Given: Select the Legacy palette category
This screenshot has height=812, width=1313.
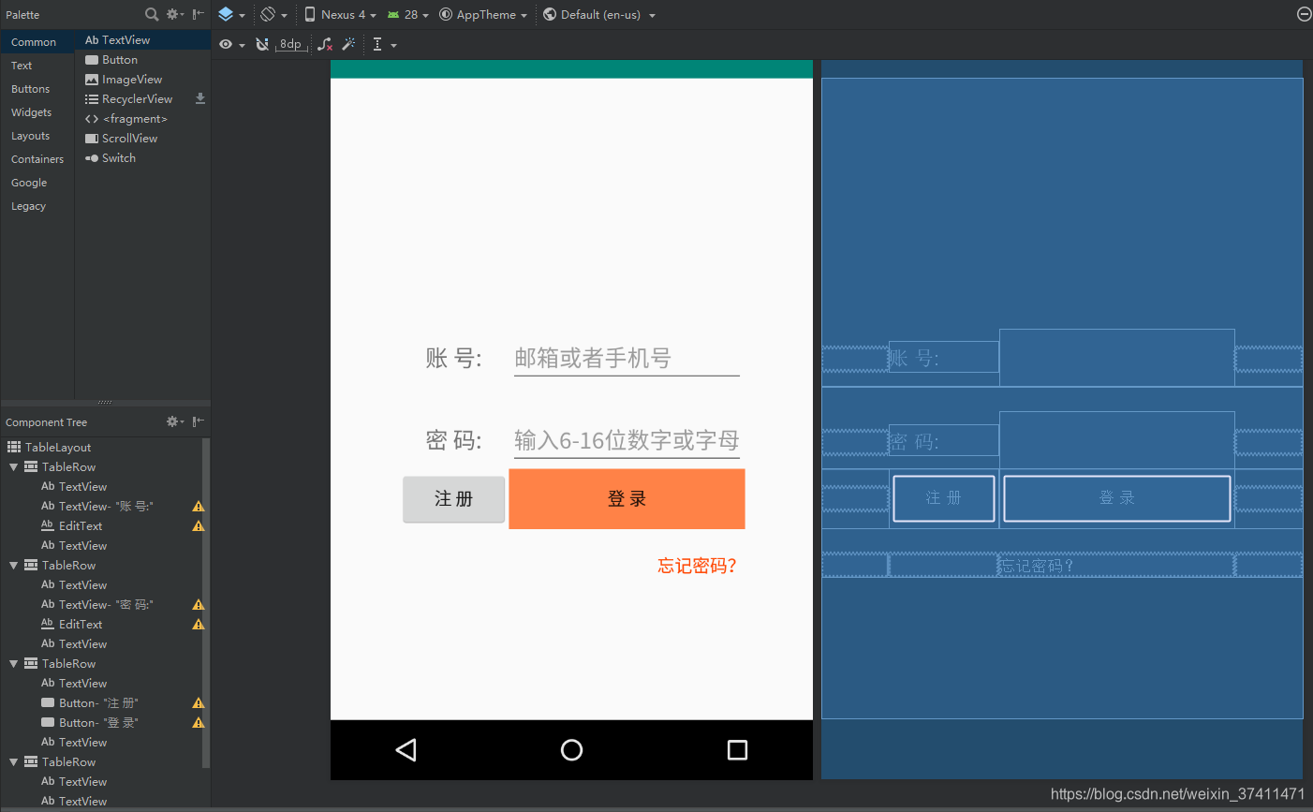Looking at the screenshot, I should [x=37, y=206].
